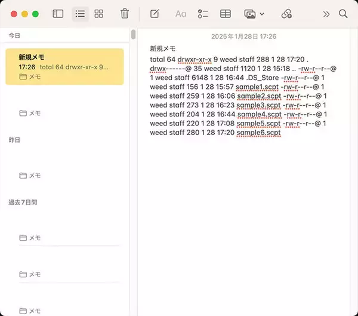Create a new note
Viewport: 358px width, 316px height.
pyautogui.click(x=155, y=14)
